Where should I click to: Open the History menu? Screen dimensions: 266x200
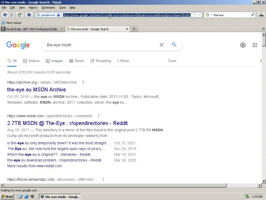pyautogui.click(x=33, y=8)
